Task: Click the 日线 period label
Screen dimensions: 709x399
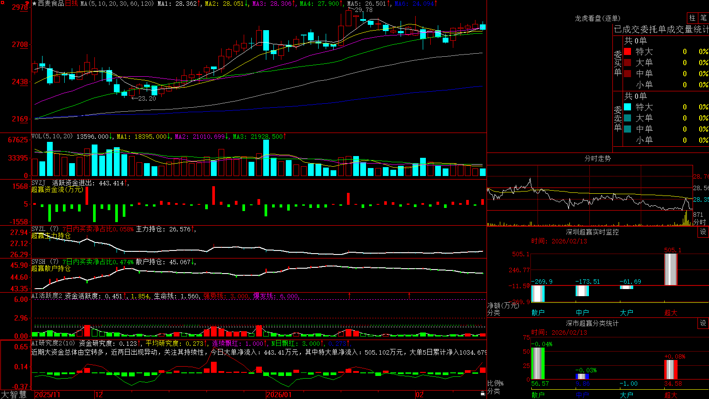Action: coord(71,4)
